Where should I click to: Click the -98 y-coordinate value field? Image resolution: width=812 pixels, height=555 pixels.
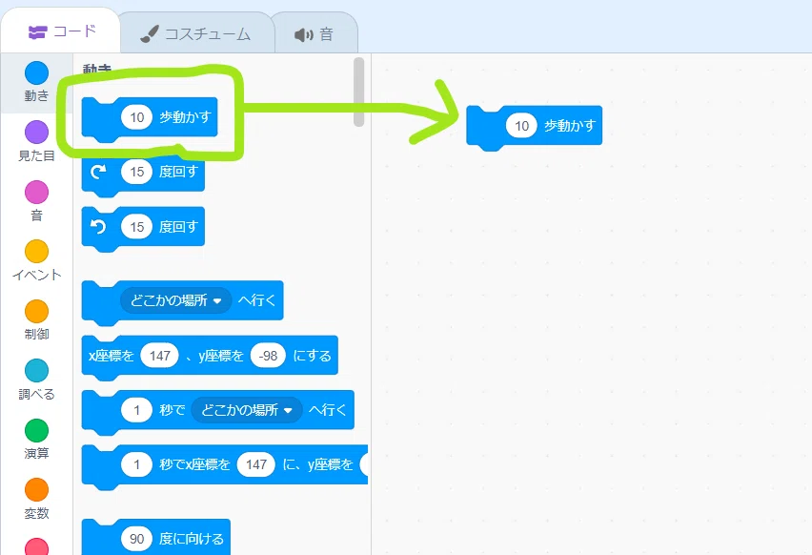click(x=268, y=356)
